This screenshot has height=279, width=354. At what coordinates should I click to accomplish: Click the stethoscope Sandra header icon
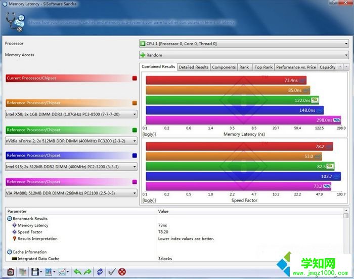(x=15, y=22)
